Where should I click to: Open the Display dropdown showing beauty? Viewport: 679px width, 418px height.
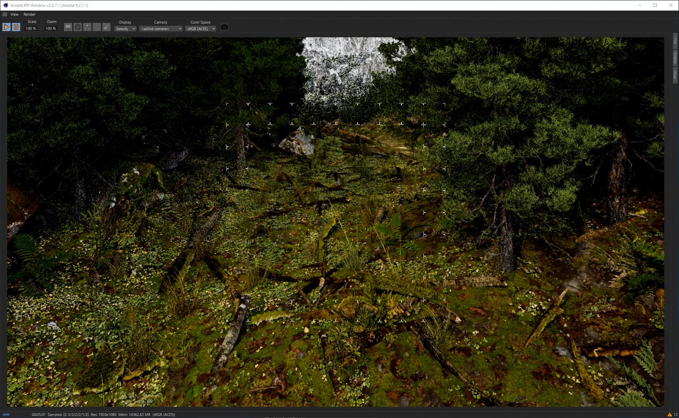[125, 29]
